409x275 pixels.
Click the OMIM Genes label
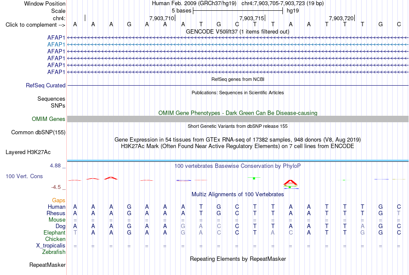point(48,119)
